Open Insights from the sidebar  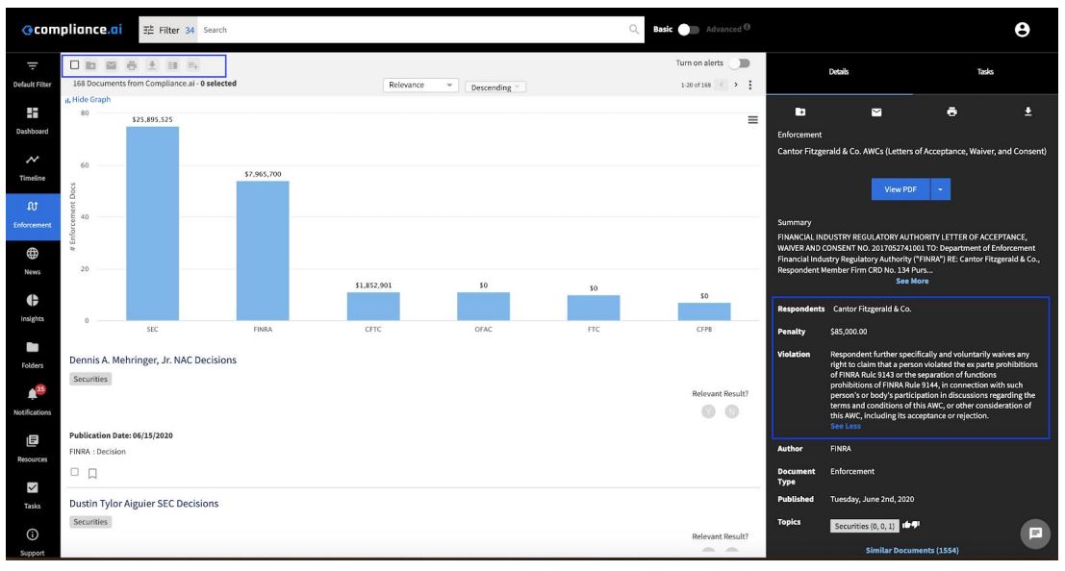[32, 308]
